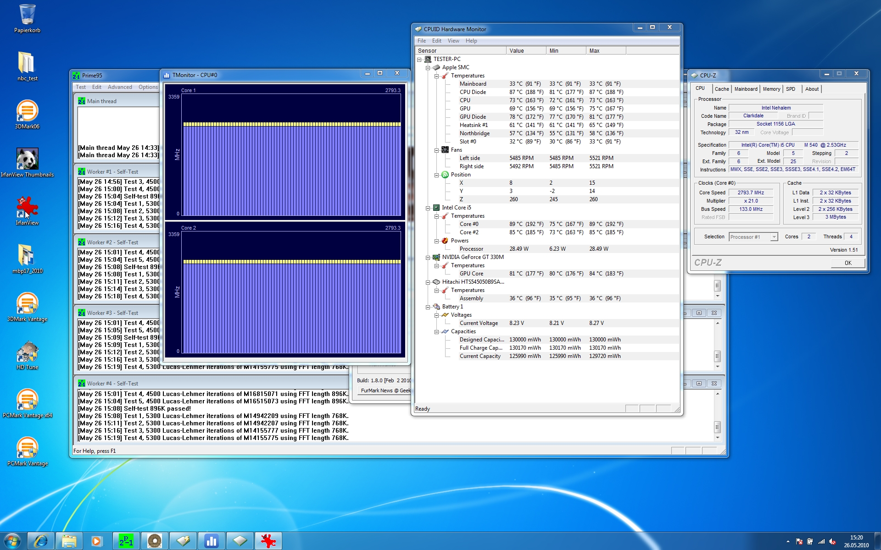The height and width of the screenshot is (550, 881).
Task: Collapse the Intel Core i5 node
Action: pyautogui.click(x=428, y=208)
